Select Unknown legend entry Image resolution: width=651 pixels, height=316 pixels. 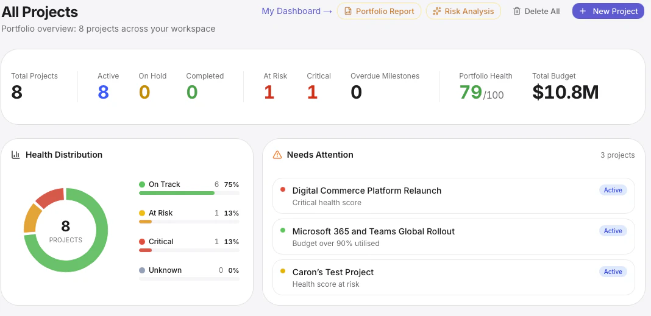189,274
